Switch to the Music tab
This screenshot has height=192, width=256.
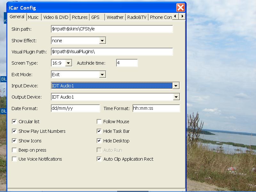[33, 17]
